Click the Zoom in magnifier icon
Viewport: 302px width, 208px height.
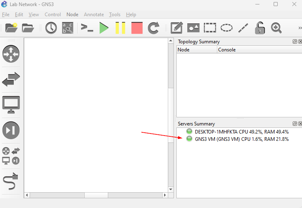(276, 28)
